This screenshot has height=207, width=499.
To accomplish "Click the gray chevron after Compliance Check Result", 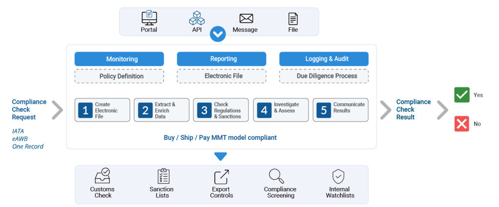I will 442,110.
